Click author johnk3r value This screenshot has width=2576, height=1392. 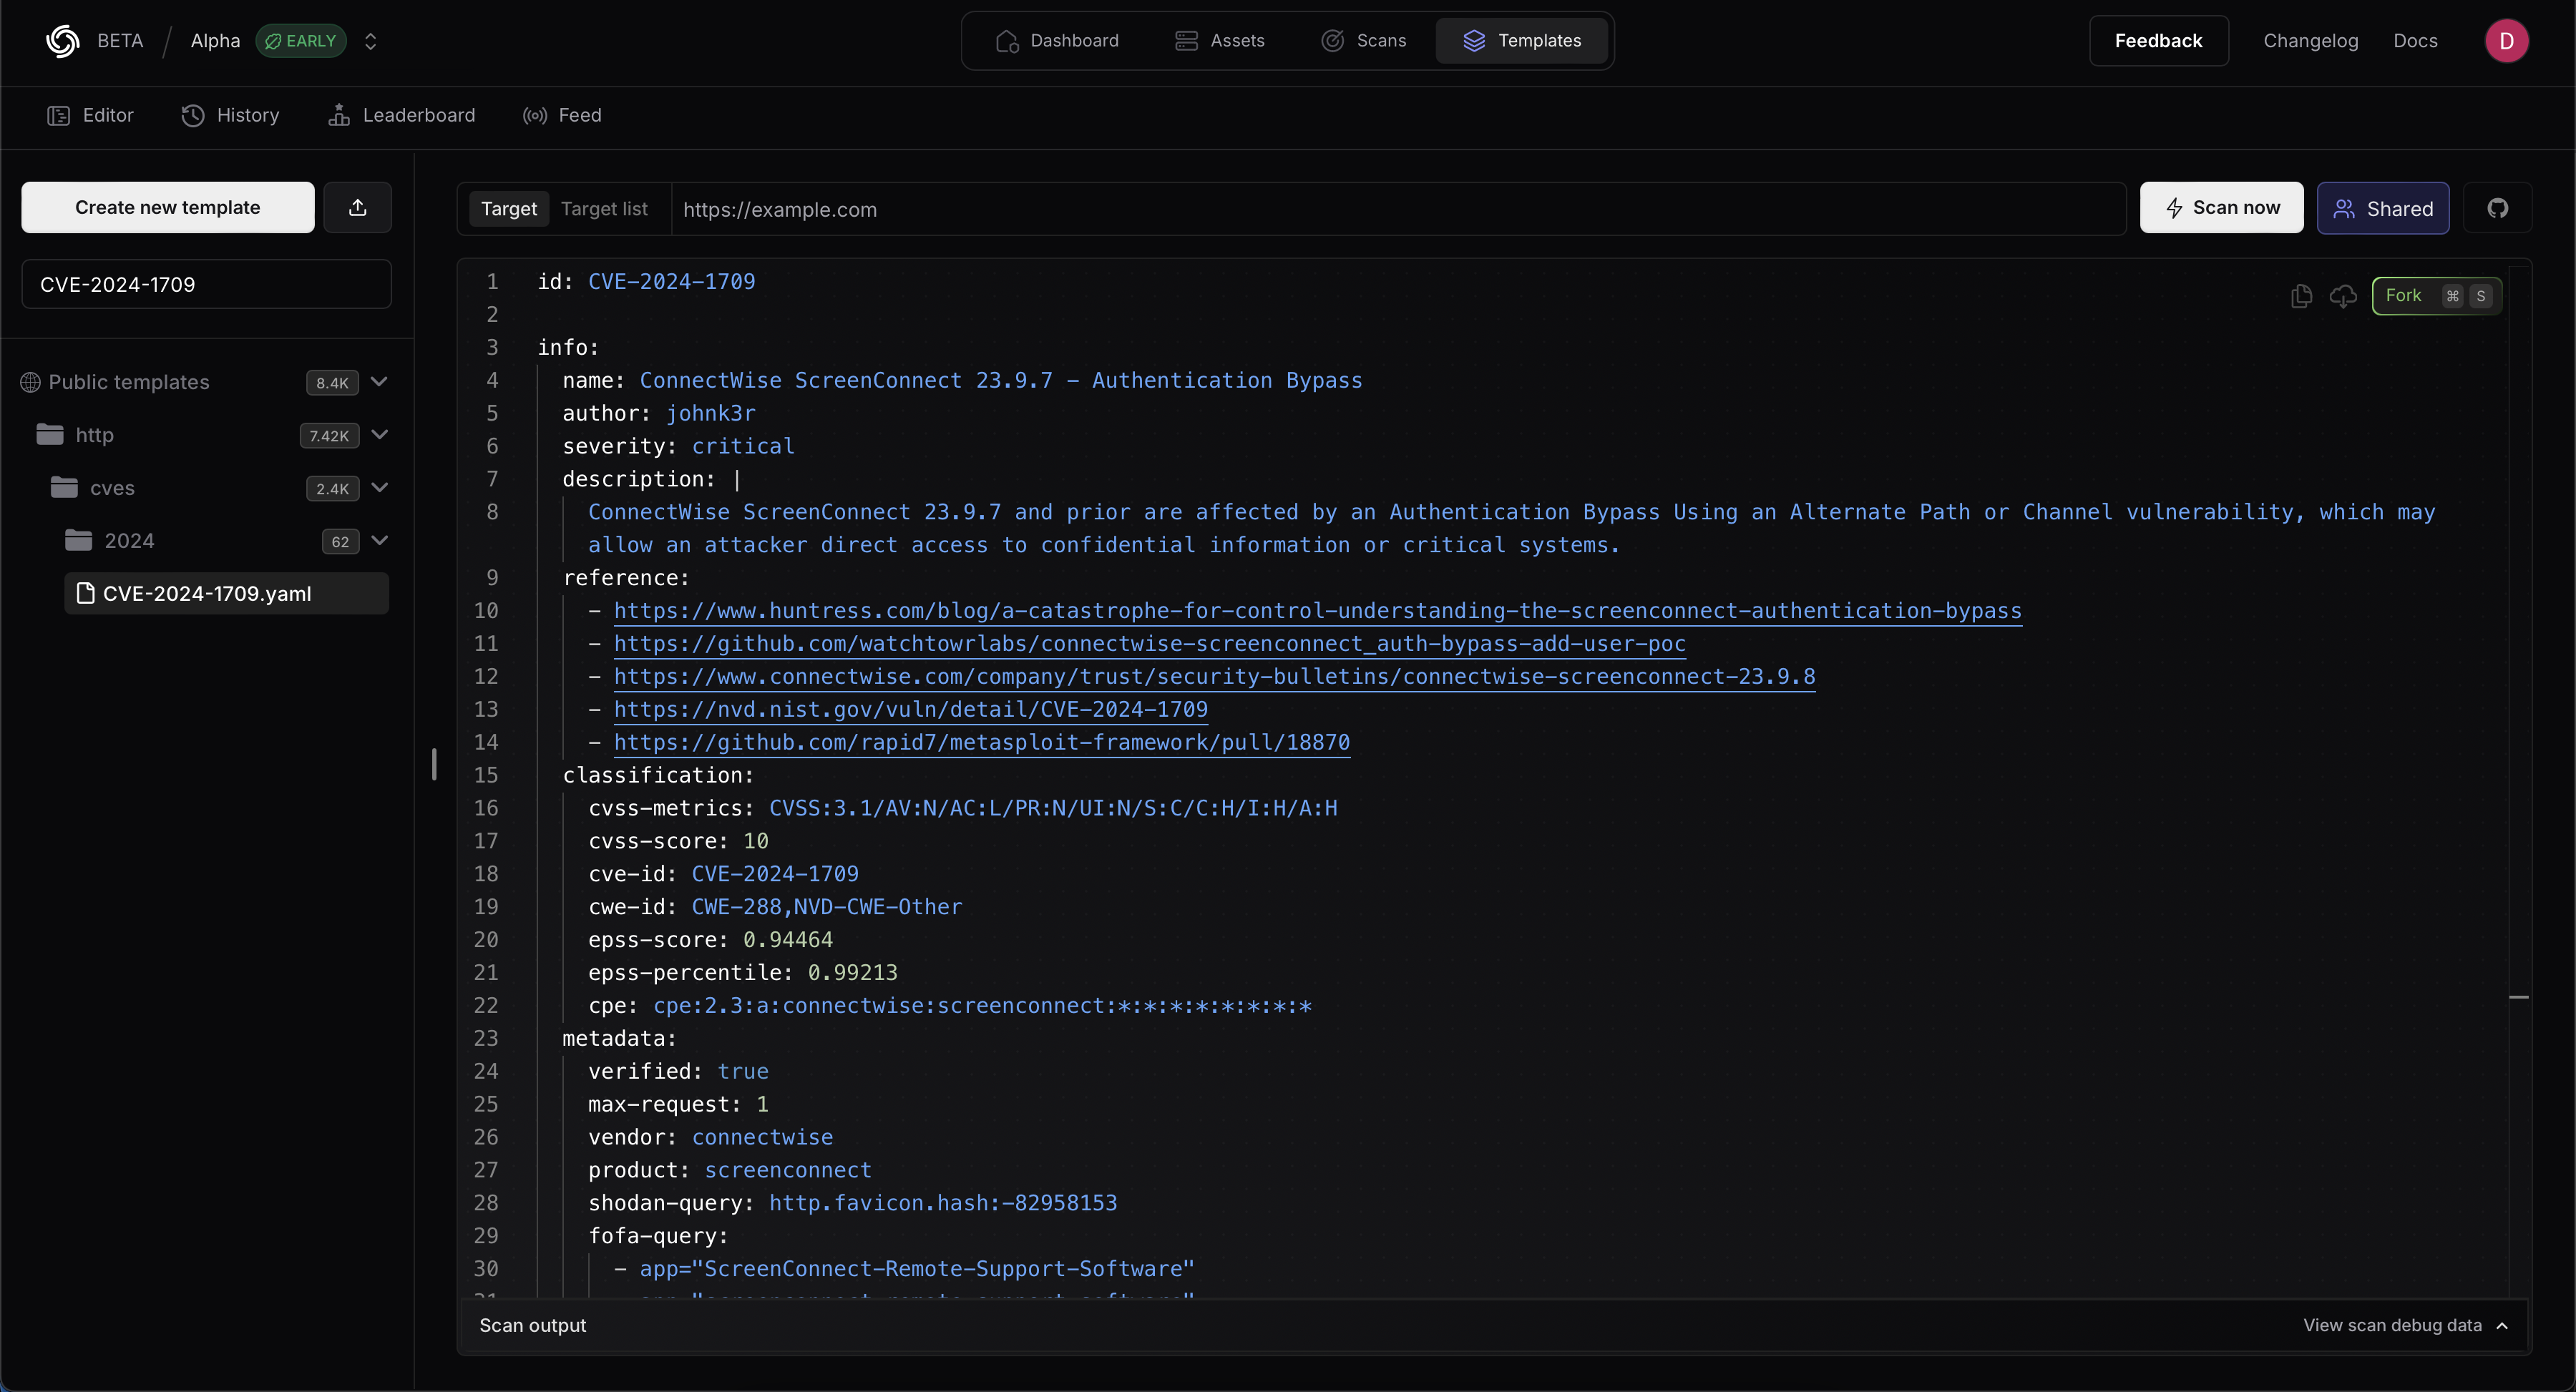[711, 413]
